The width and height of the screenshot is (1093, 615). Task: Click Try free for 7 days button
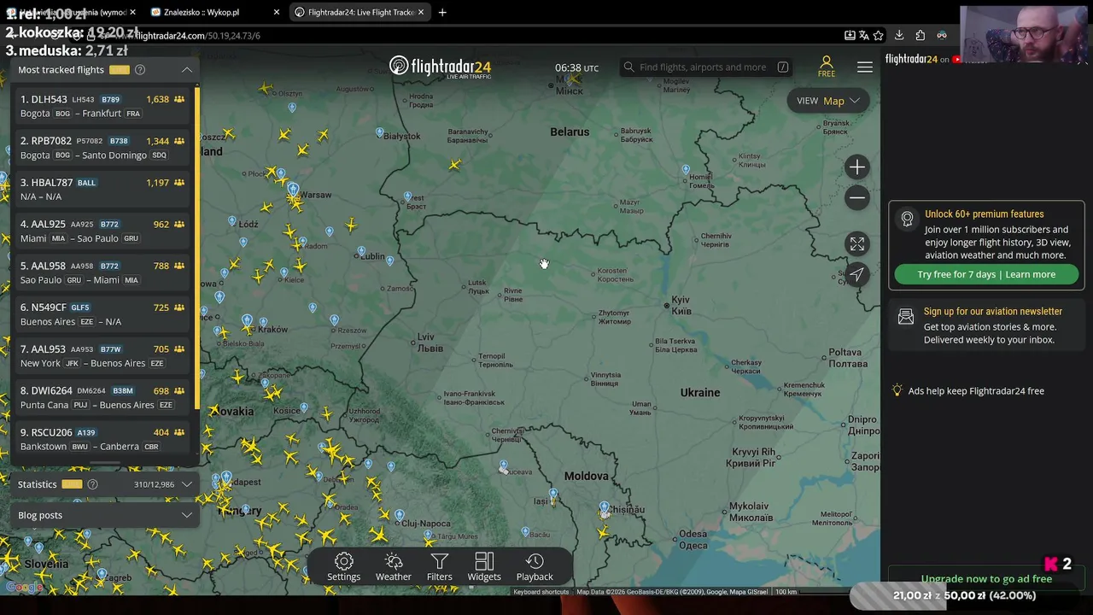[986, 274]
